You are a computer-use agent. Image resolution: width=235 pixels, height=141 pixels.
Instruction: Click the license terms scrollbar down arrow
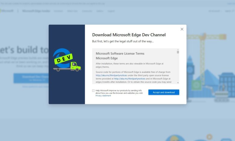point(178,83)
